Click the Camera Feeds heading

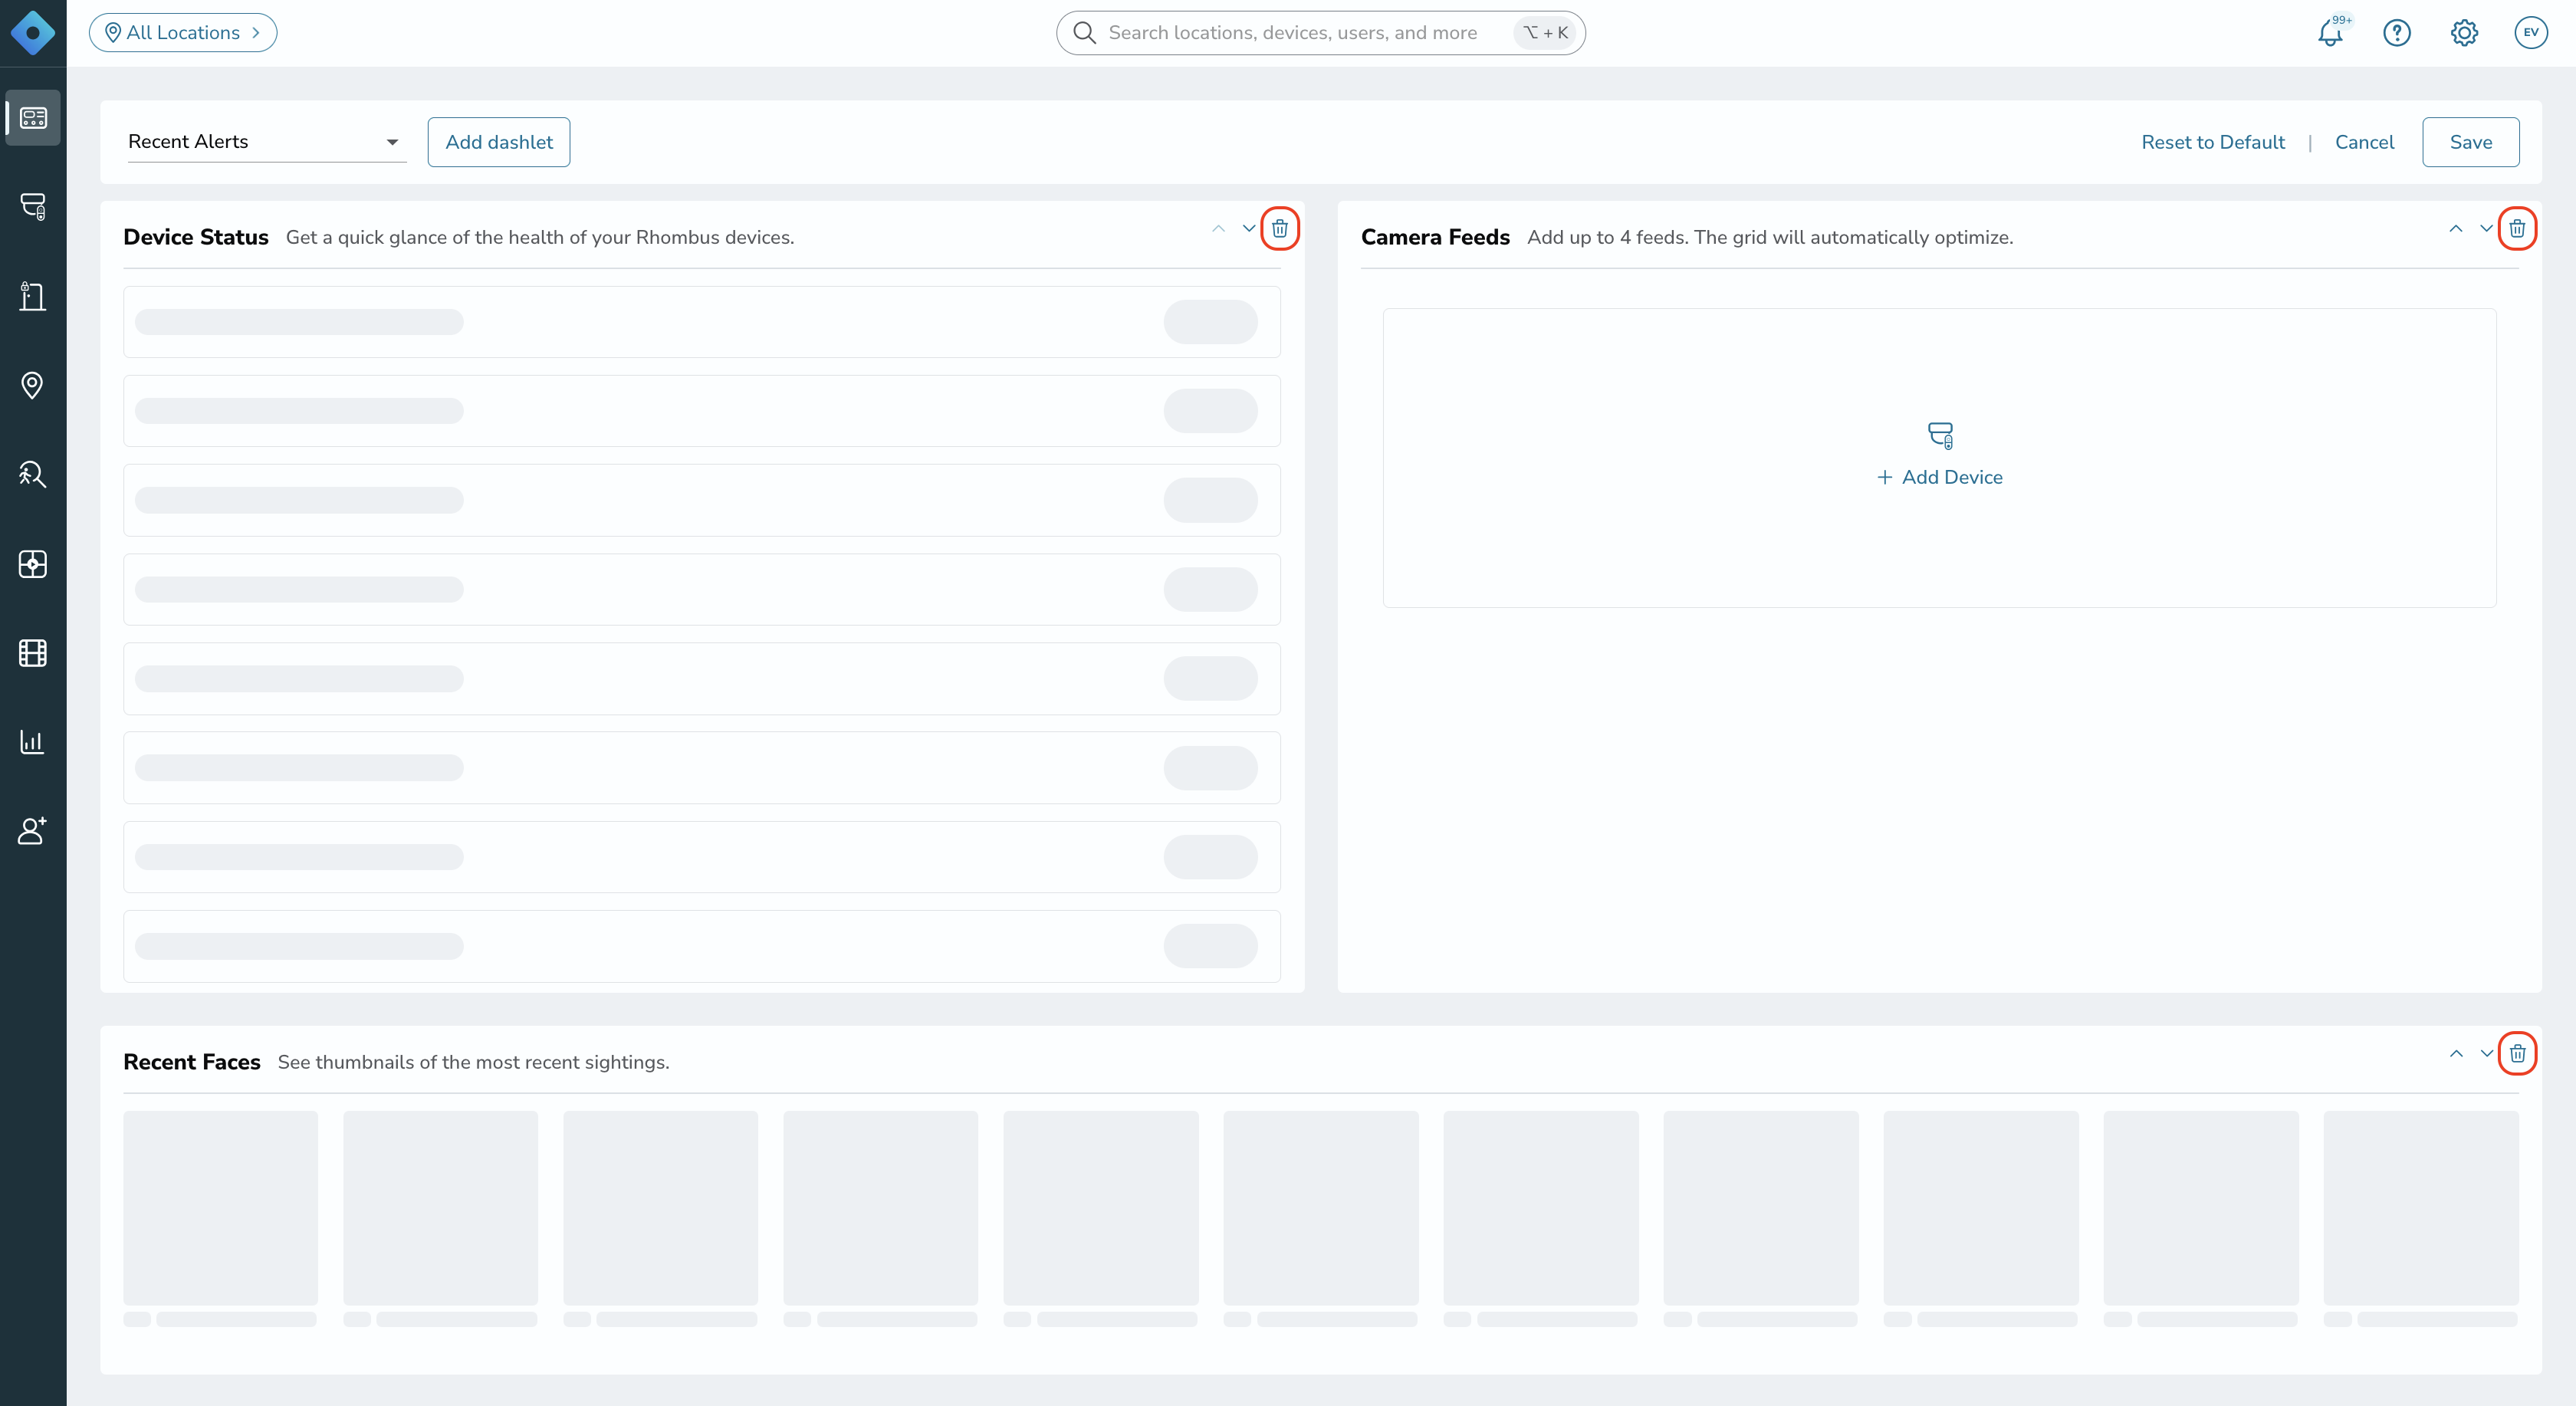point(1435,237)
